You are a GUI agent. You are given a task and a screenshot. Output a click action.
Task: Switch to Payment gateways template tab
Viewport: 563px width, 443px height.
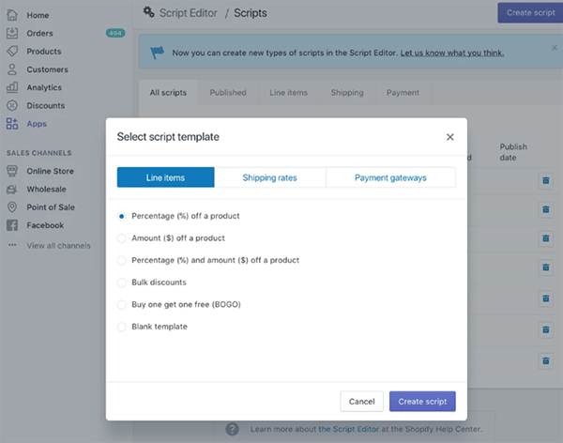pos(390,177)
